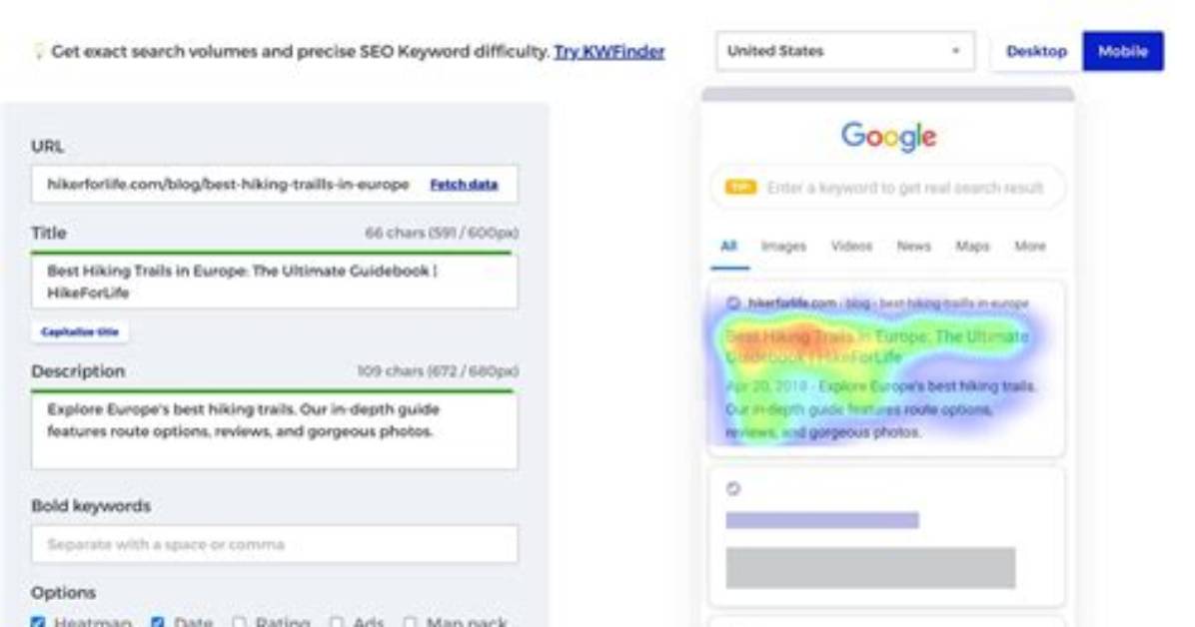Image resolution: width=1195 pixels, height=627 pixels.
Task: Switch preview to Mobile
Action: (1123, 51)
